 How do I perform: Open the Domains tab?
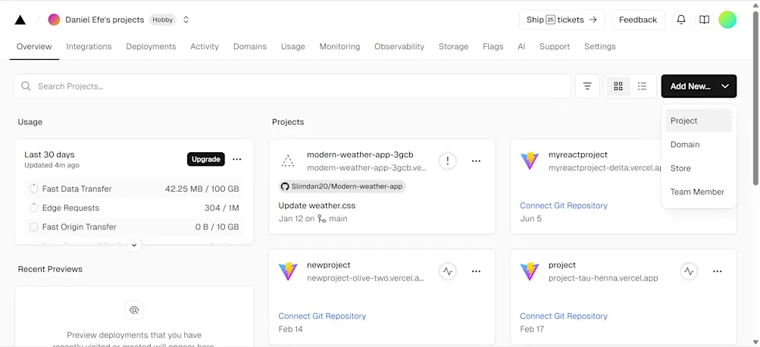(249, 46)
